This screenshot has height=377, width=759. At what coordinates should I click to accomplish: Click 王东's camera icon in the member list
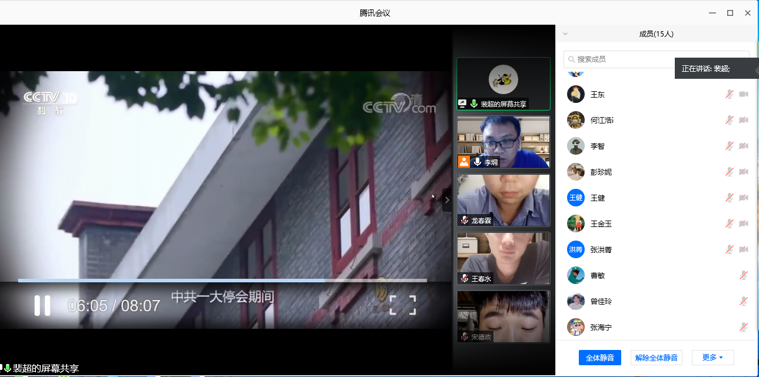[743, 94]
